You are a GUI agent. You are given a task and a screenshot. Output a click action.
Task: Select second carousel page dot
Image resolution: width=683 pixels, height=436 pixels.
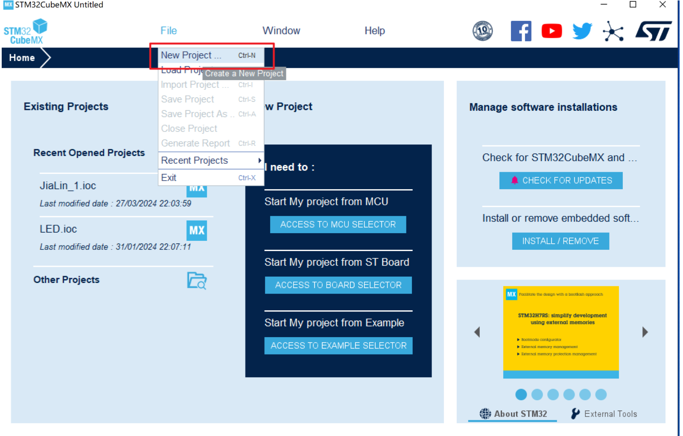tap(537, 395)
